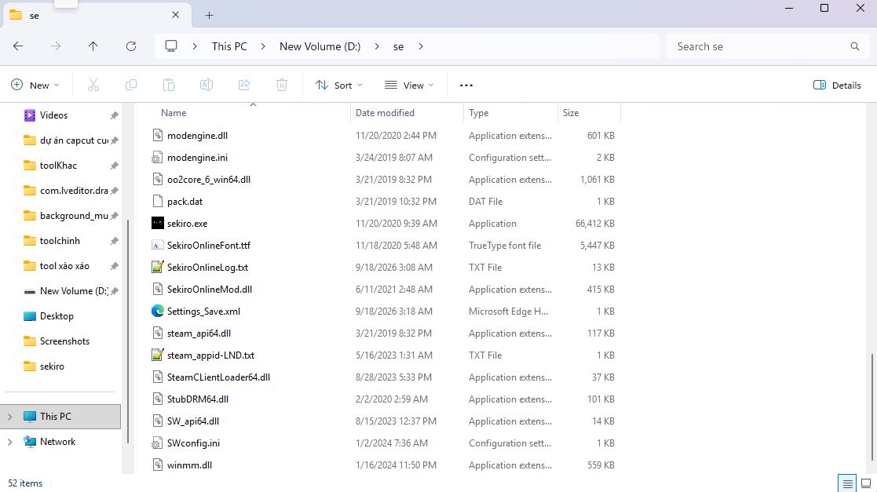Click the Share icon in toolbar

pyautogui.click(x=244, y=85)
